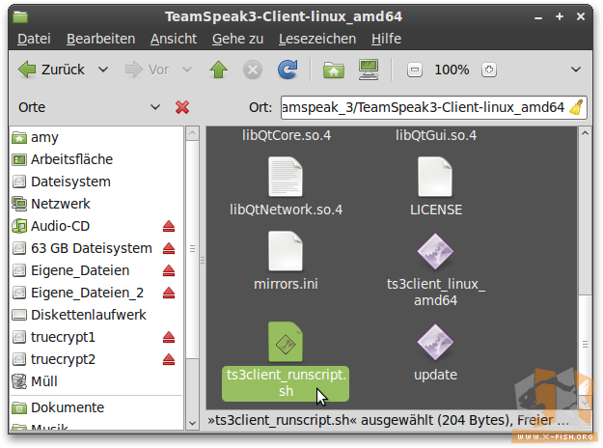Viewport: 603px width, 448px height.
Task: Select the libQtGui.so.4 file label
Action: (436, 135)
